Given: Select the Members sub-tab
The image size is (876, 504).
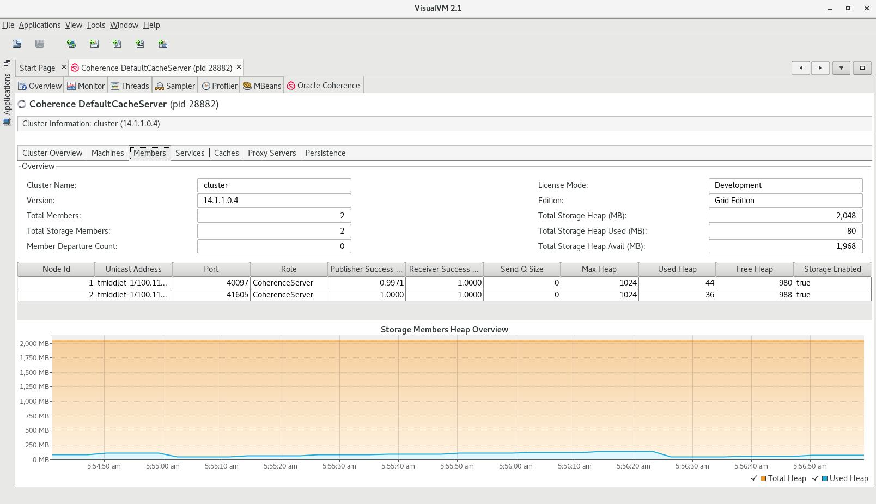Looking at the screenshot, I should [150, 153].
